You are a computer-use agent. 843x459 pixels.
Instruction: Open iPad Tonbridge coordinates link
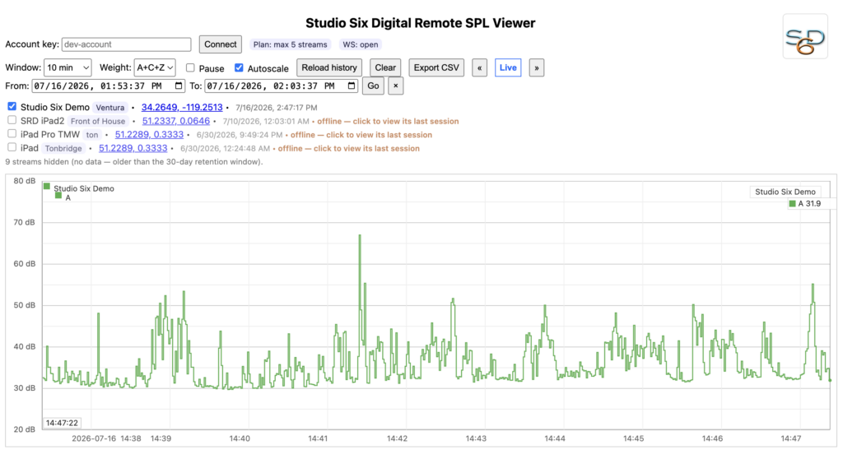click(x=133, y=148)
